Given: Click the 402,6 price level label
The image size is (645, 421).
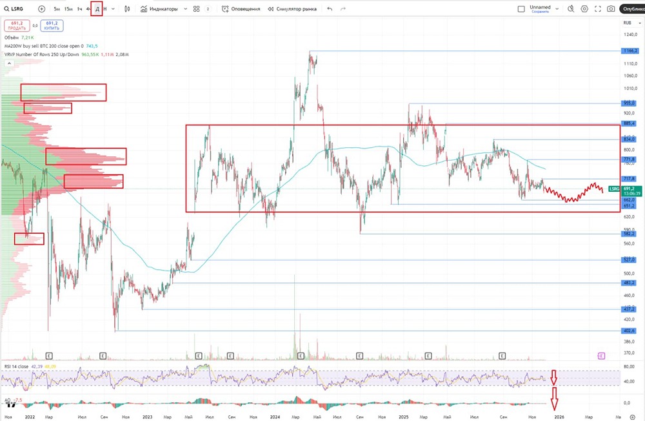Looking at the screenshot, I should coord(630,331).
